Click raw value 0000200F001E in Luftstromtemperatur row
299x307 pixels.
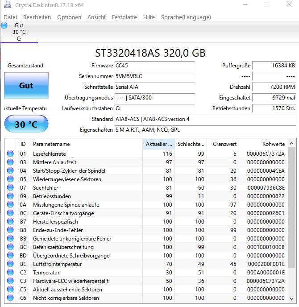[x=266, y=264]
